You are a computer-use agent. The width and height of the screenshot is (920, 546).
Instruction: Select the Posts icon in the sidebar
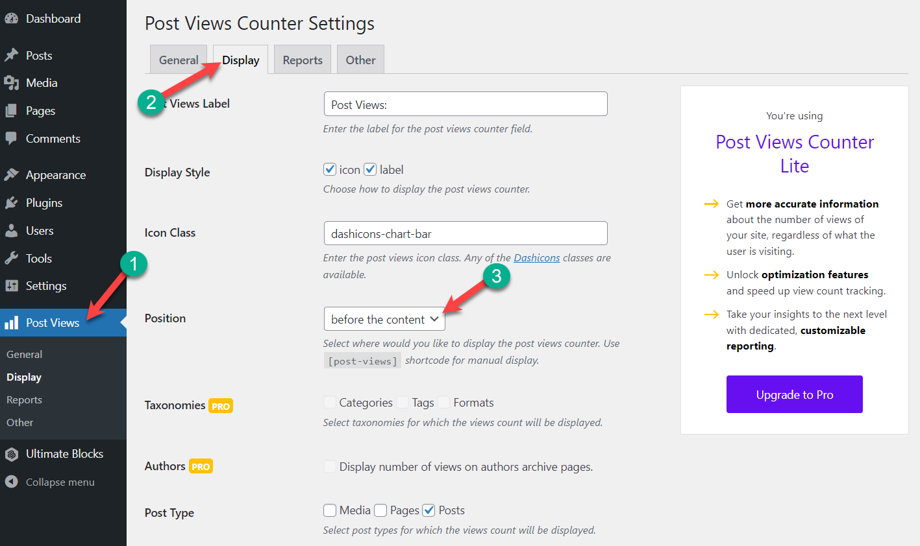12,55
